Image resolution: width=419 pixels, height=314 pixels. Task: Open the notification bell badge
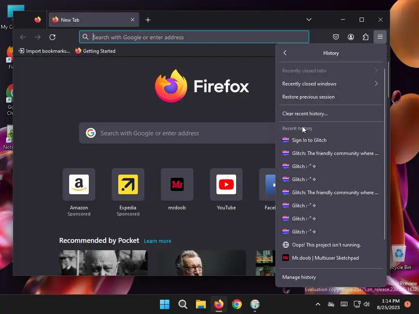tap(408, 304)
